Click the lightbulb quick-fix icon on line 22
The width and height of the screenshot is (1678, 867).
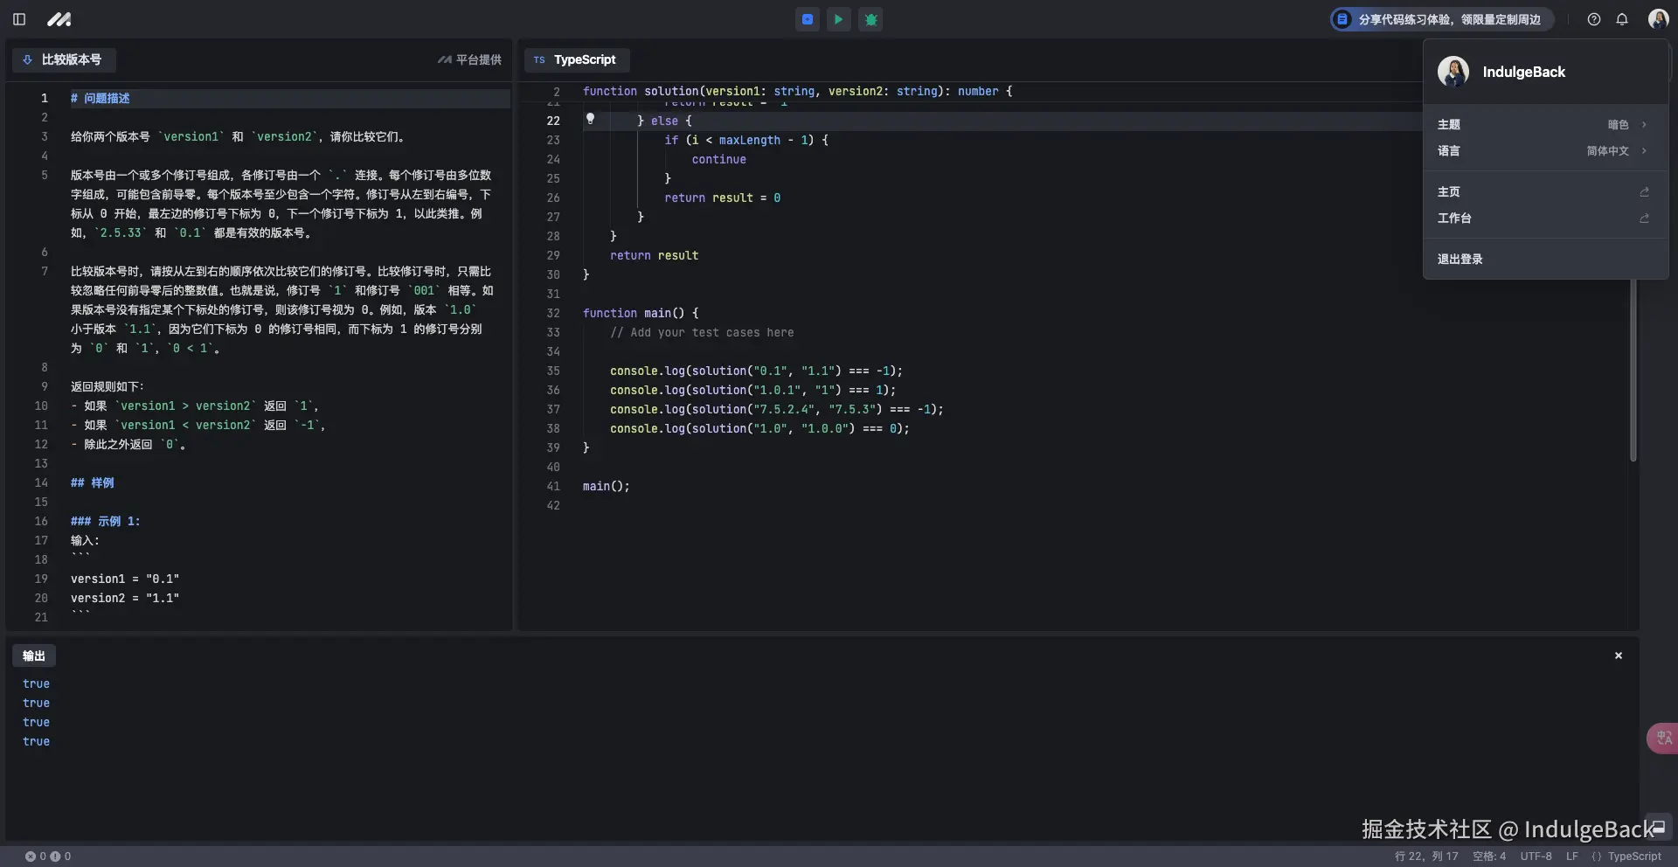pyautogui.click(x=590, y=119)
